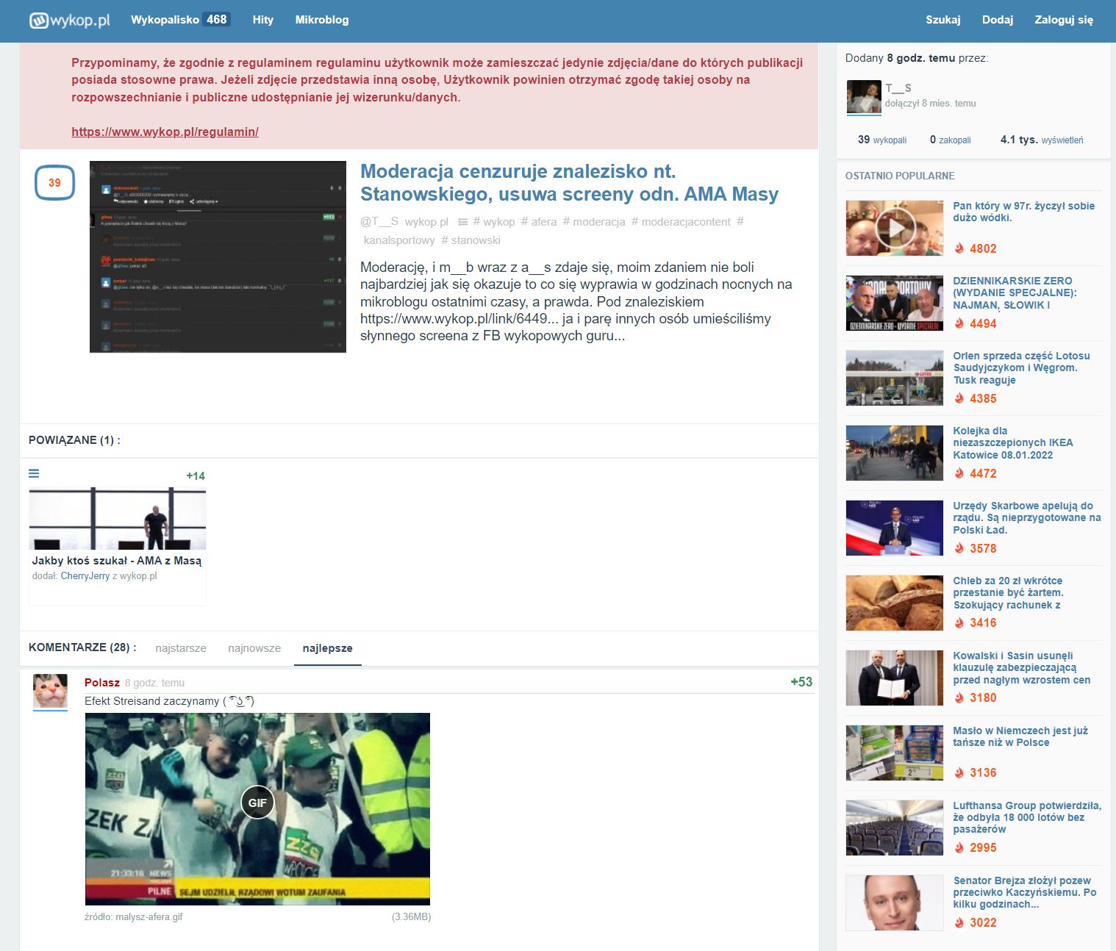Click Dodaj to add content
Screen dimensions: 1116x951
[x=998, y=20]
